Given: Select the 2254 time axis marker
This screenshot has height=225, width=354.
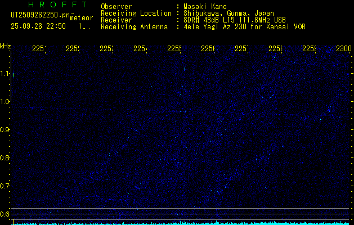Looking at the screenshot, I should (x=140, y=48).
